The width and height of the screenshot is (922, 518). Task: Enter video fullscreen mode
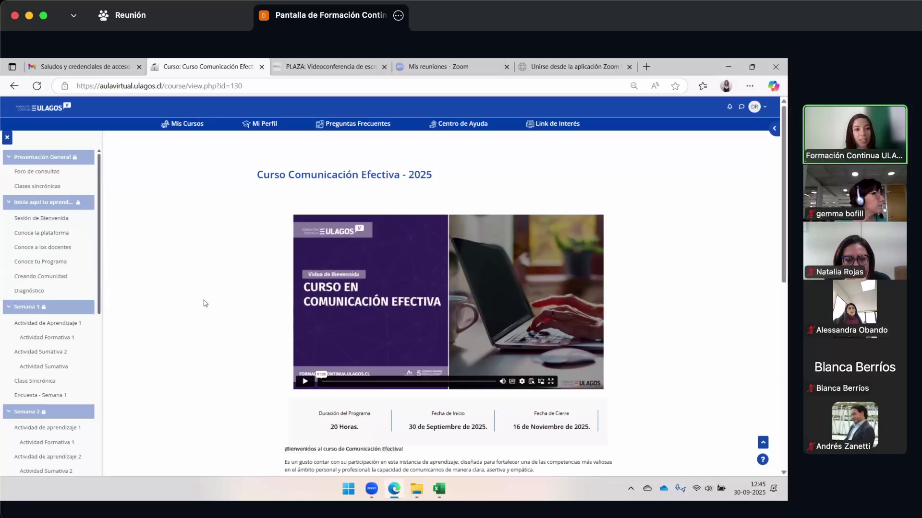tap(551, 381)
